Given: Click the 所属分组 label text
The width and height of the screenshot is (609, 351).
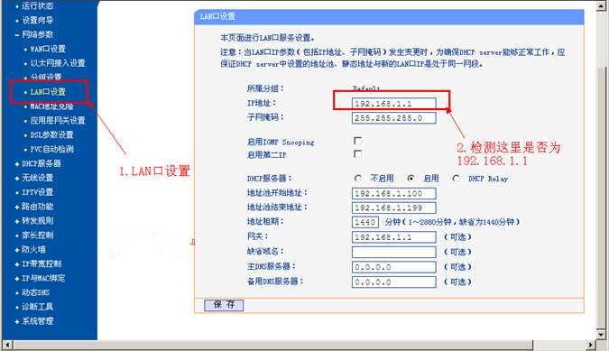Looking at the screenshot, I should click(x=265, y=88).
